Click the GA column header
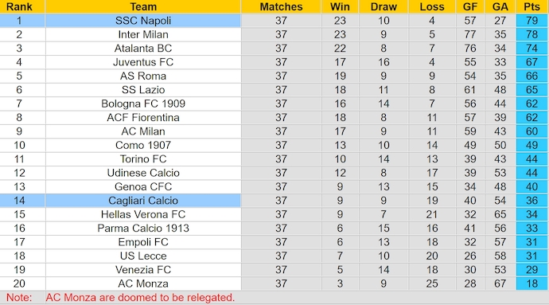This screenshot has height=305, width=549. (500, 6)
